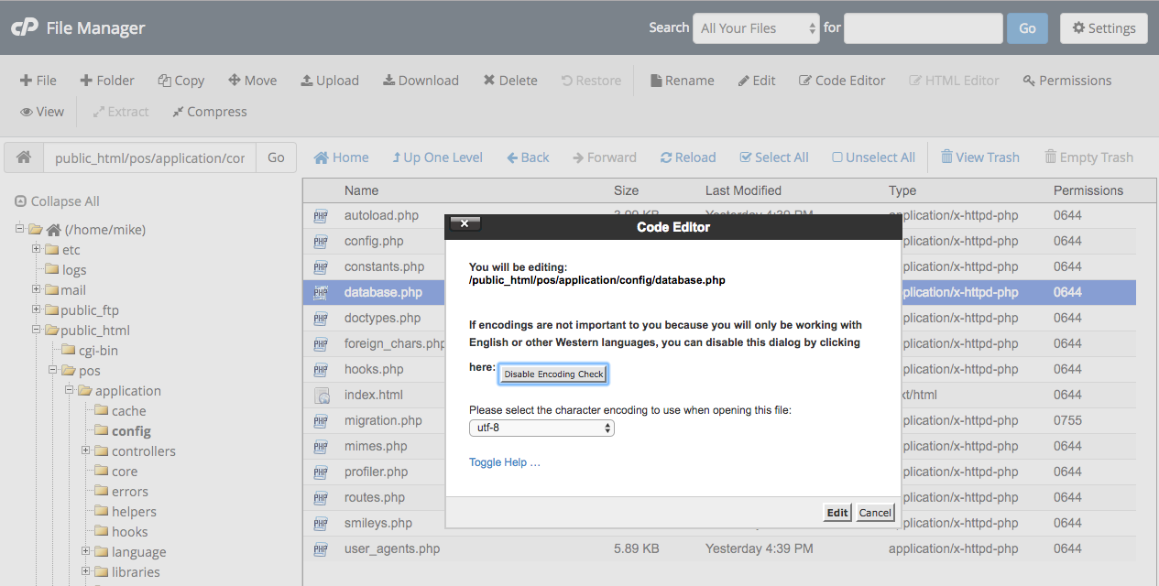This screenshot has height=586, width=1159.
Task: Expand the controllers folder tree node
Action: tap(86, 450)
